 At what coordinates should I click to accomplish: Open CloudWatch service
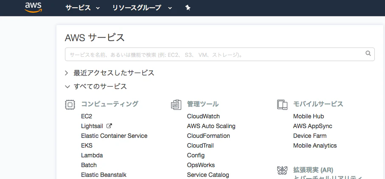(203, 116)
